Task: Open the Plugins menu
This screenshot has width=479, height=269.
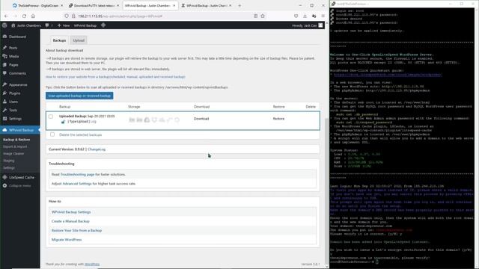Action: click(x=15, y=93)
